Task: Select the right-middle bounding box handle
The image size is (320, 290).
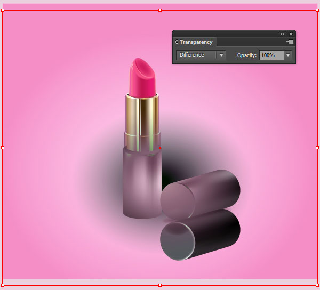Action: point(317,148)
